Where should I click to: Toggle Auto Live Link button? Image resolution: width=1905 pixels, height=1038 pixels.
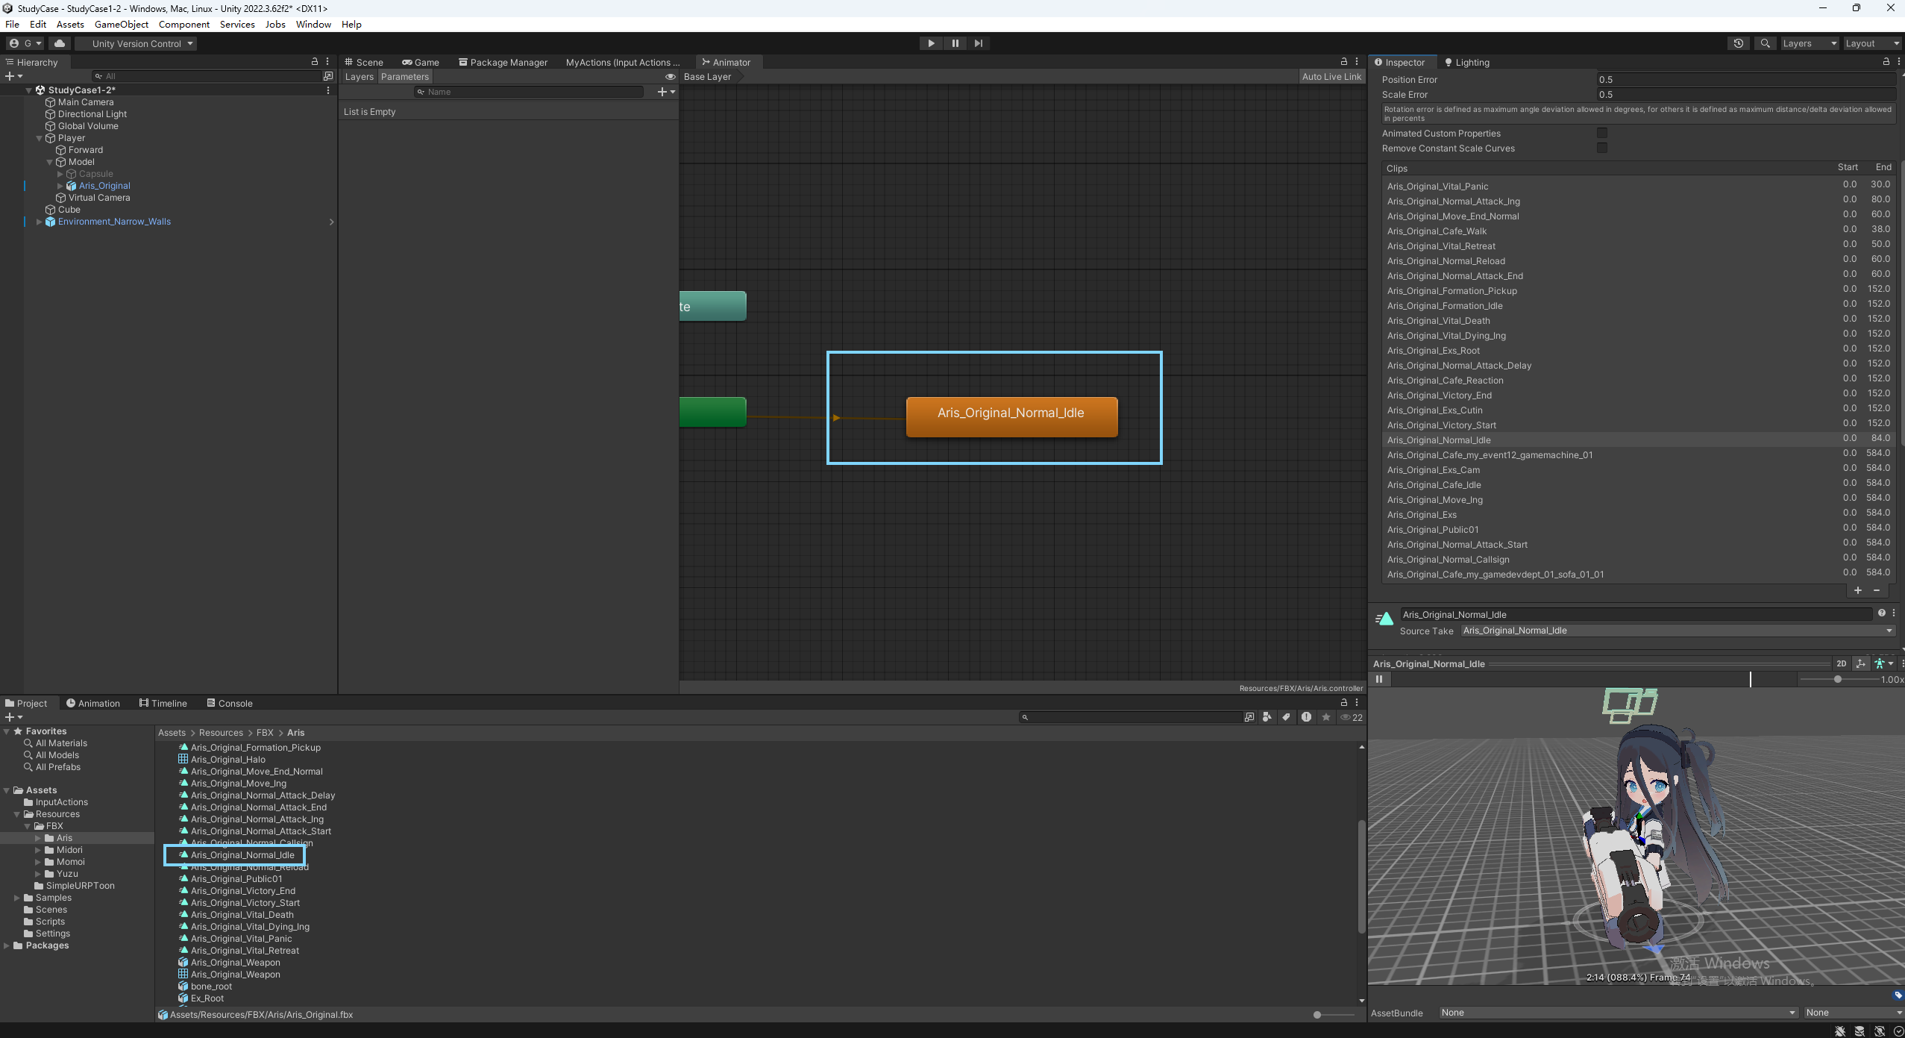(x=1331, y=77)
